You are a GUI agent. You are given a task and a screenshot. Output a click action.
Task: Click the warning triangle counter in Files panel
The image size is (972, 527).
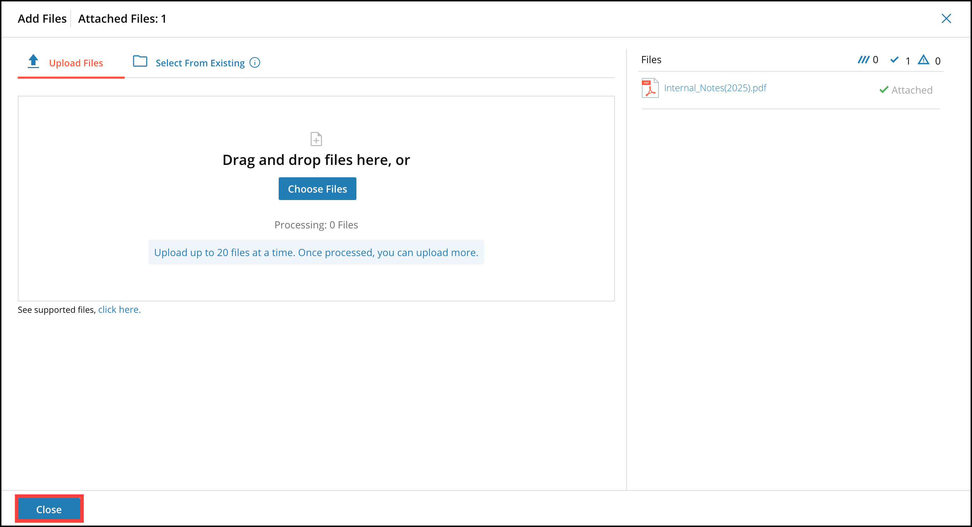923,60
